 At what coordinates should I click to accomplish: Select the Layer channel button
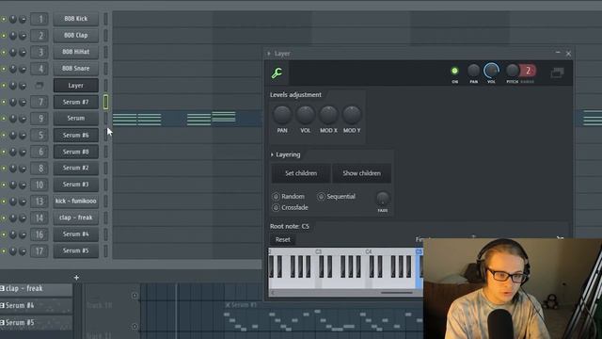76,86
